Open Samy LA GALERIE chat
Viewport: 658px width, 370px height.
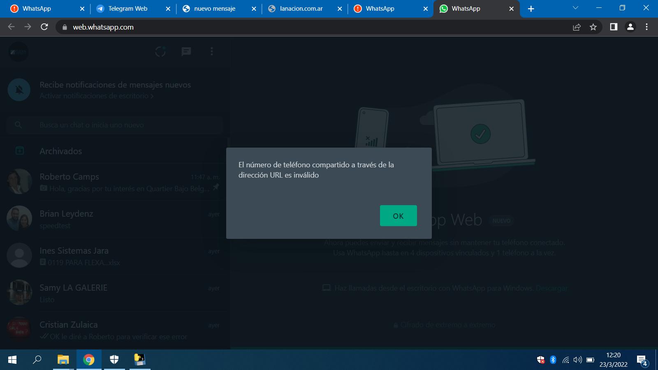(114, 293)
